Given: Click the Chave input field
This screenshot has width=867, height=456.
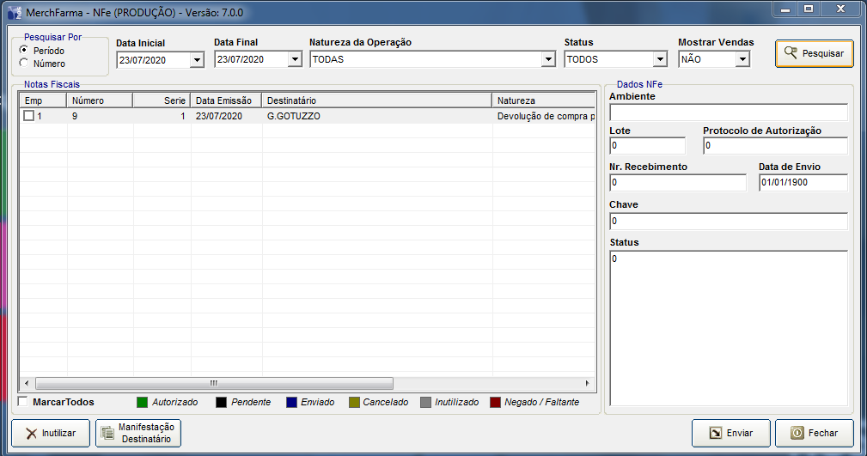Looking at the screenshot, I should tap(728, 222).
